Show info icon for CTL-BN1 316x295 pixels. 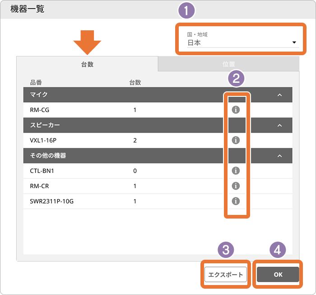[x=236, y=171]
